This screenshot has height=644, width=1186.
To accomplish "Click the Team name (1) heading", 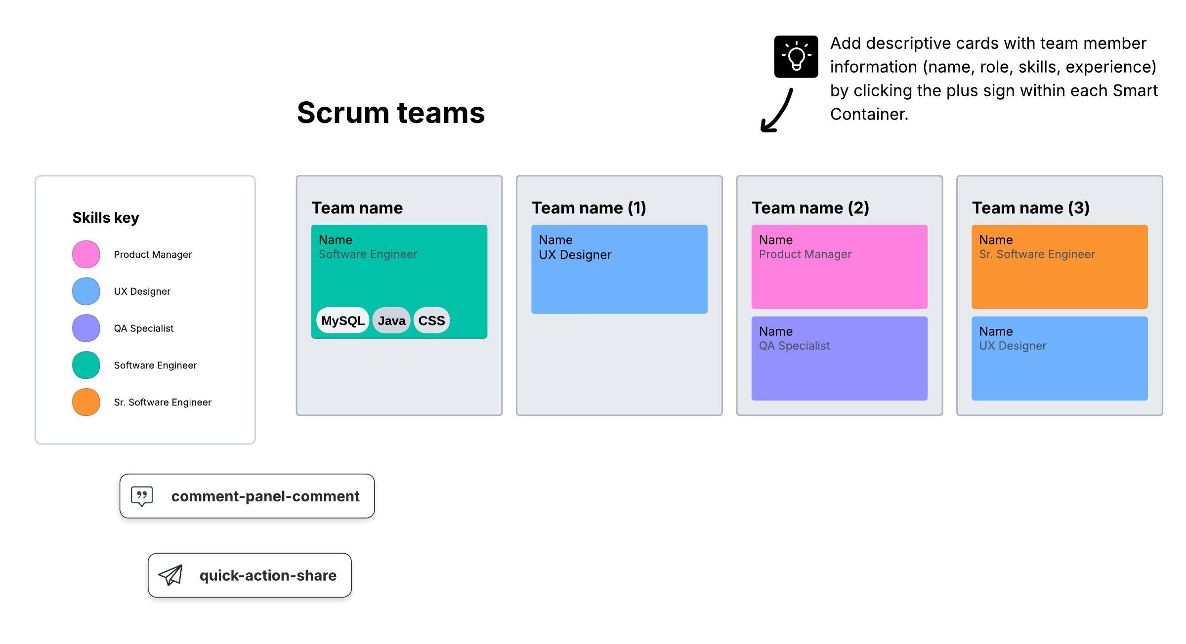I will [x=589, y=208].
